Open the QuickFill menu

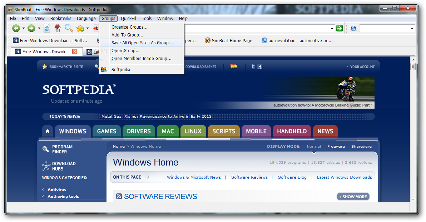tap(128, 19)
